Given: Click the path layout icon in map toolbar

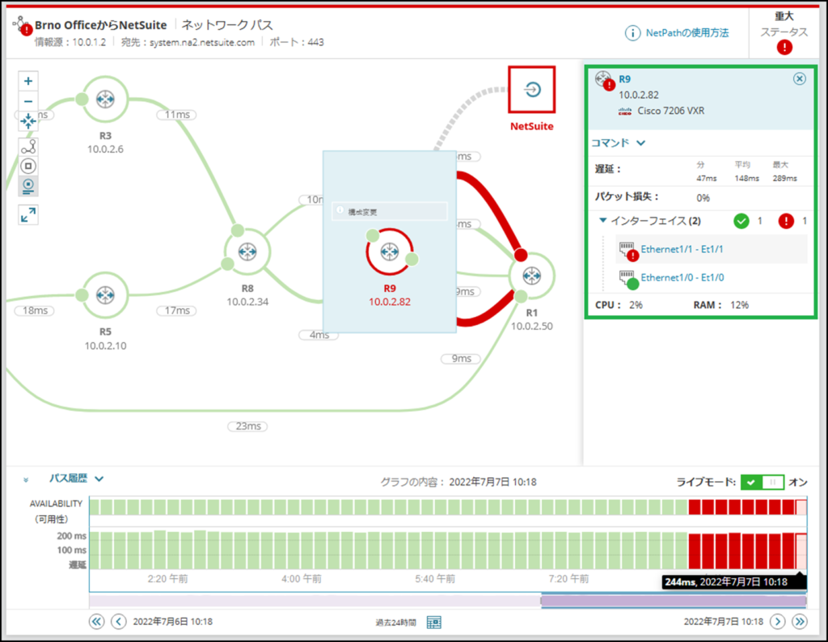Looking at the screenshot, I should pos(28,146).
